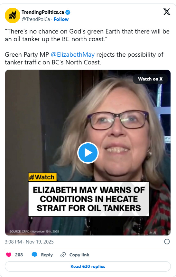Open the tweet info icon
The width and height of the screenshot is (176, 277).
point(167,242)
